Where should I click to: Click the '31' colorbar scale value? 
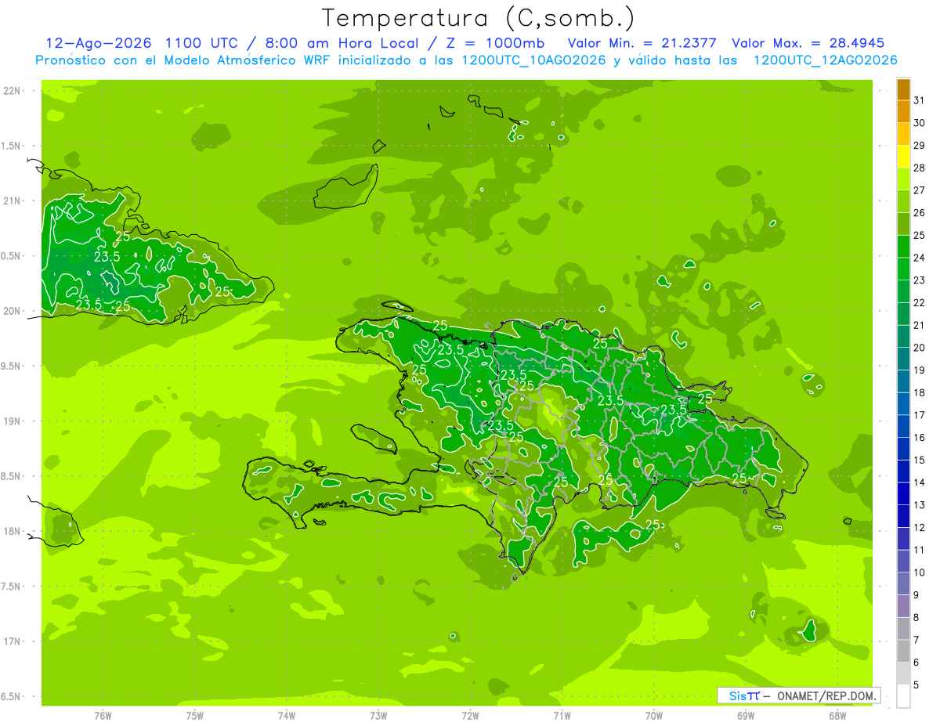point(920,100)
